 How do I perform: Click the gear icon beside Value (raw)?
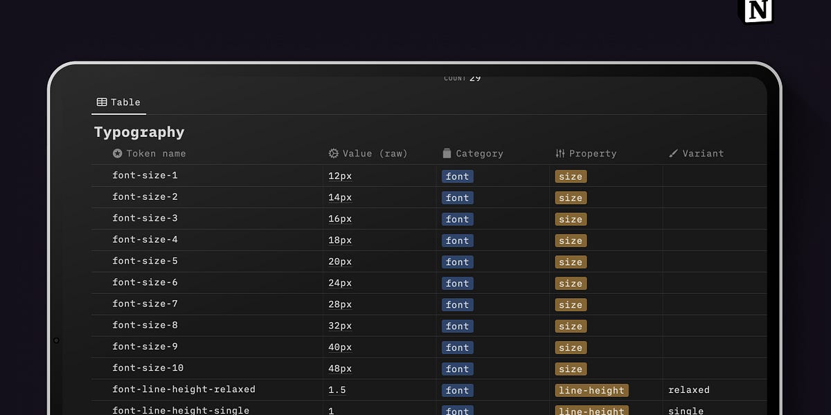coord(334,154)
